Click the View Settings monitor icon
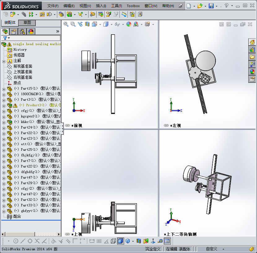The image size is (257, 253). (x=147, y=24)
